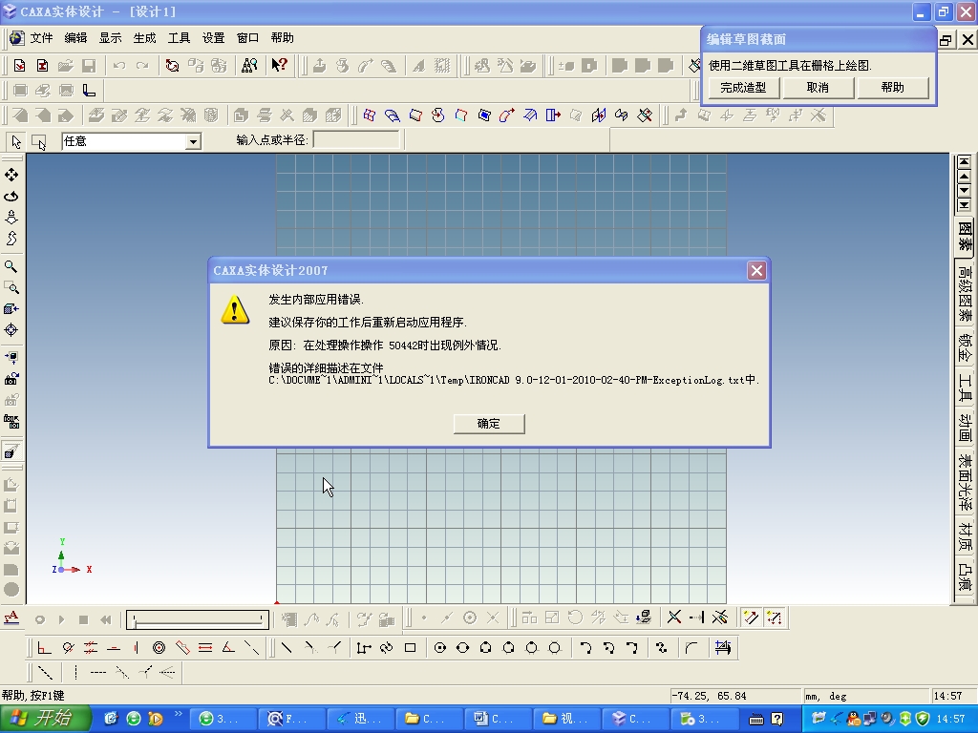
Task: Select the pan camera four-arrow tool
Action: coord(11,176)
